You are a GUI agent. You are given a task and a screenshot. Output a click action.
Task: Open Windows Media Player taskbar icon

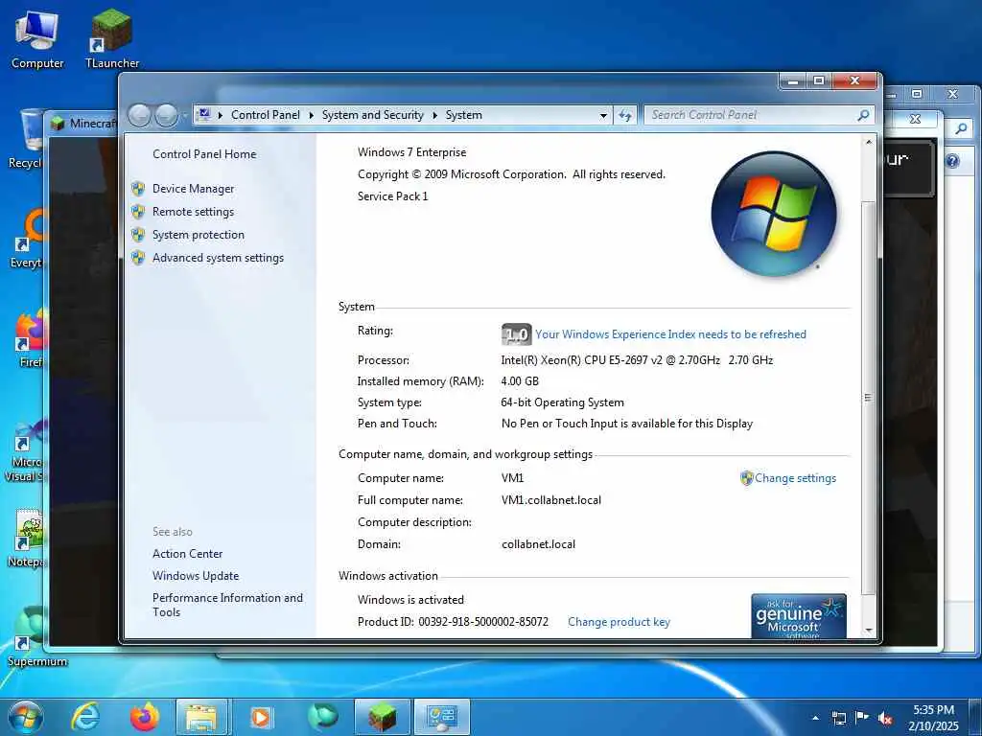tap(261, 717)
